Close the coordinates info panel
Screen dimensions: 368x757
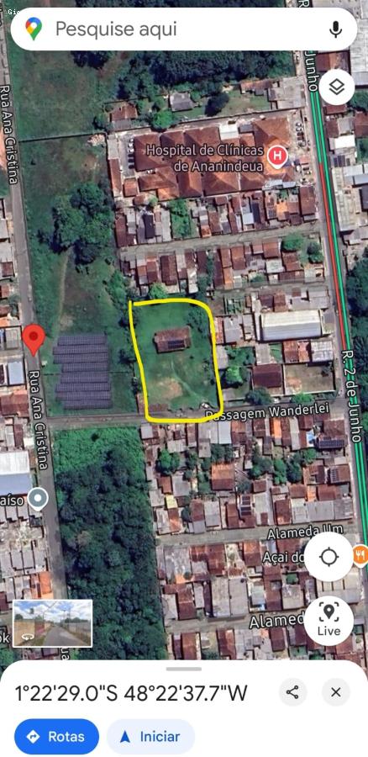tap(336, 692)
